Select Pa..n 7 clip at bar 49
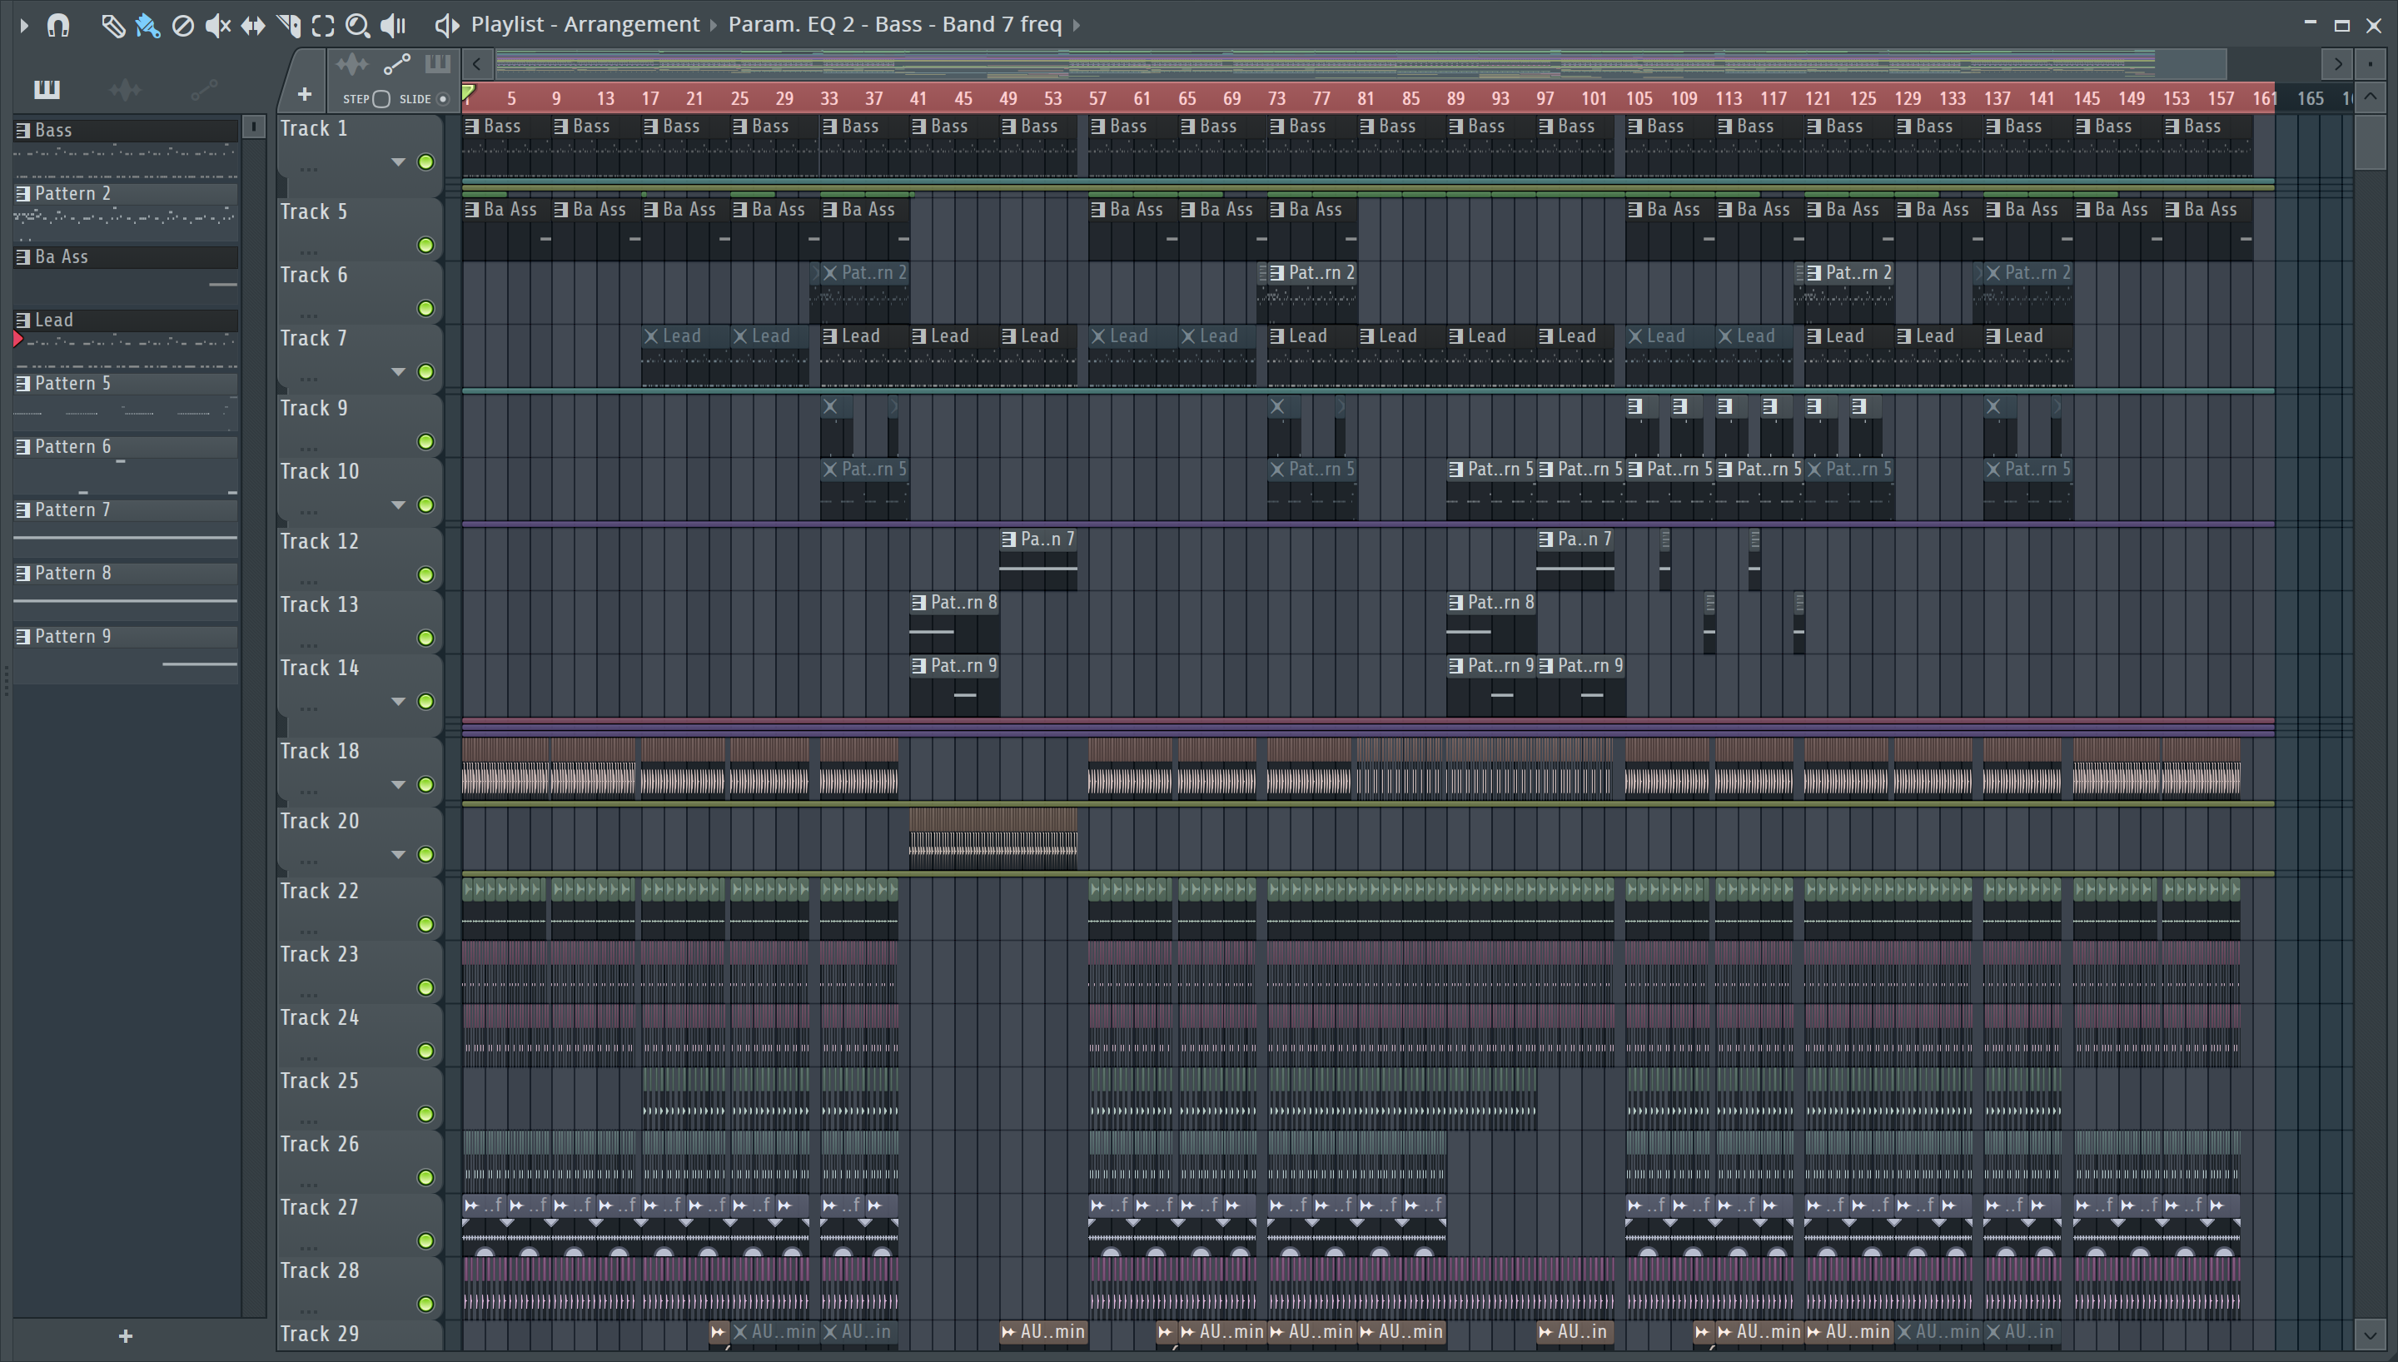The width and height of the screenshot is (2398, 1362). [x=1038, y=559]
